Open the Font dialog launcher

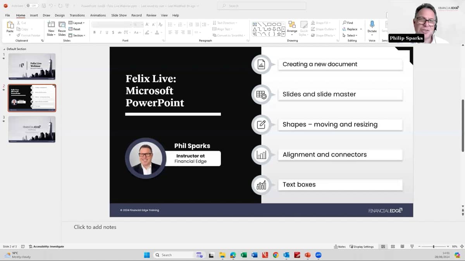click(163, 41)
